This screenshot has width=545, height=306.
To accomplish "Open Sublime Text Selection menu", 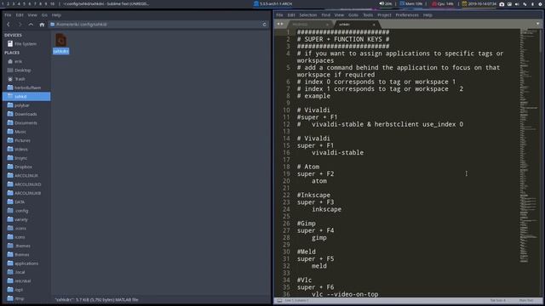I will (x=308, y=15).
